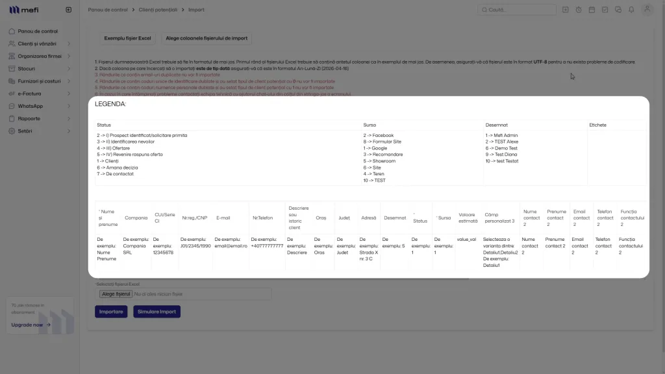The image size is (665, 374).
Task: Click the Furnizori și costuri icon
Action: pos(12,81)
